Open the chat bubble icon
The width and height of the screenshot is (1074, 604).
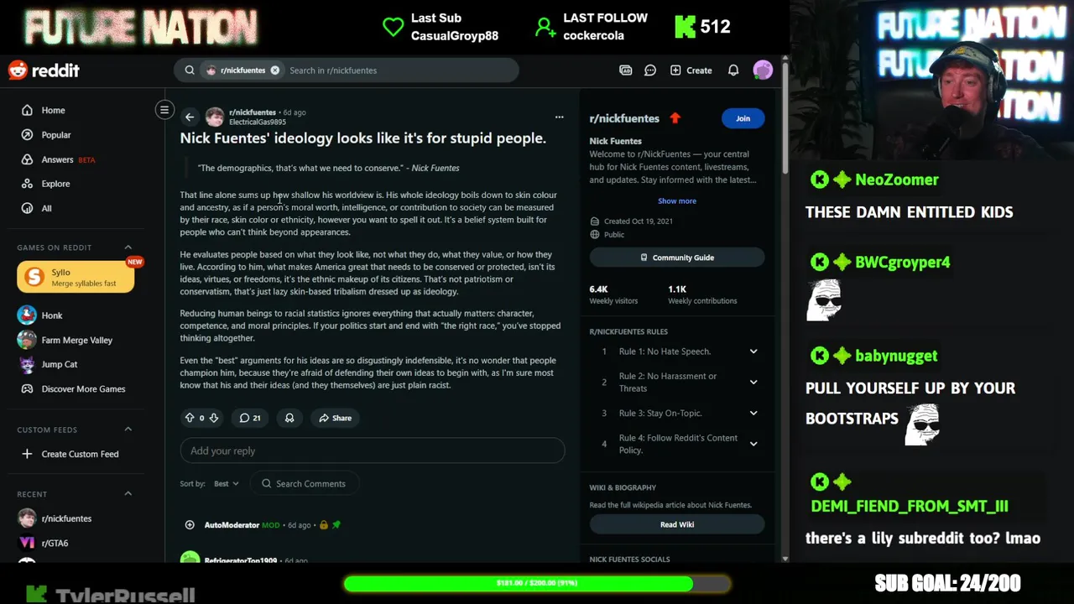click(650, 70)
